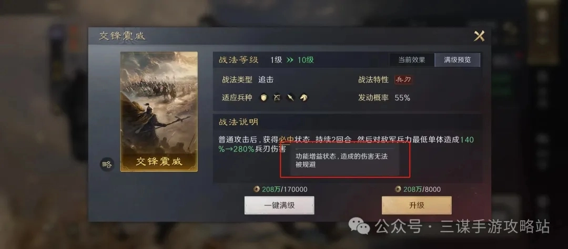Tap the 略 round button

point(107,164)
